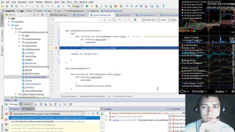Enable the Words checkbox
235x132 pixels.
(x=159, y=20)
